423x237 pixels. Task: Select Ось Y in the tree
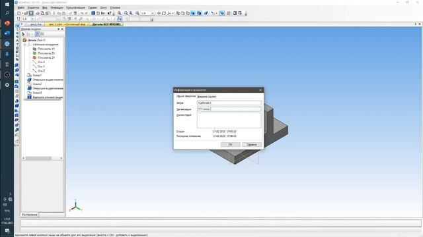pyautogui.click(x=41, y=66)
